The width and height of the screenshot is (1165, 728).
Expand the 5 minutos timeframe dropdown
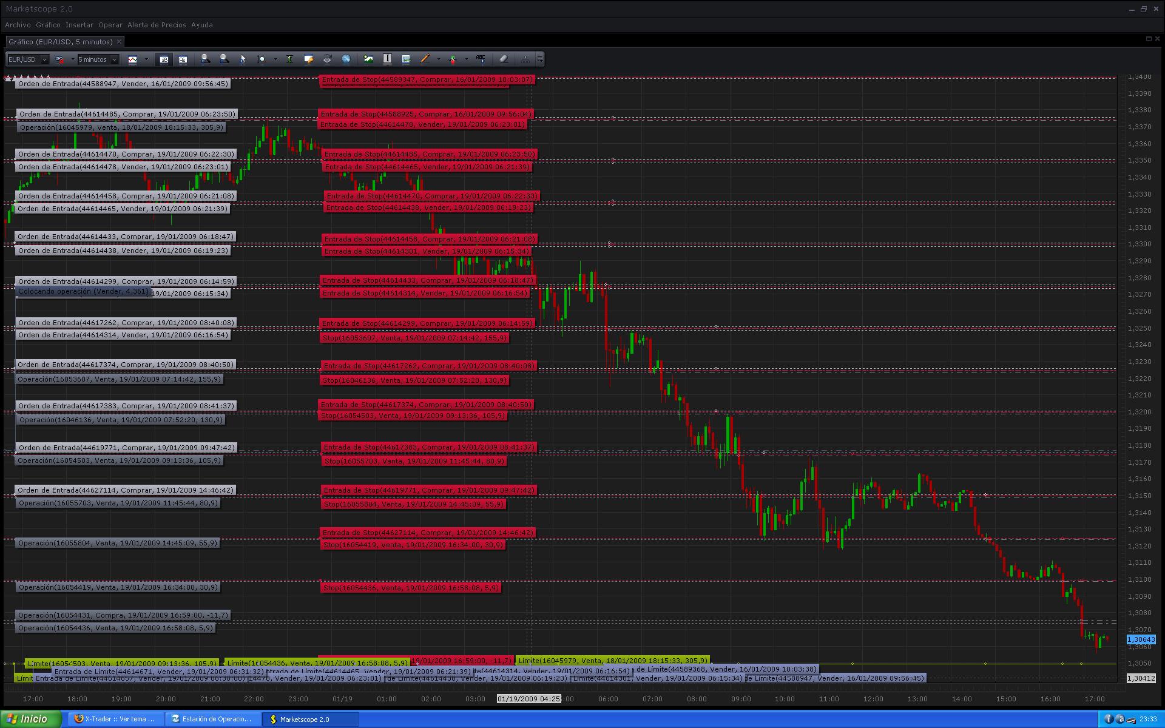(114, 59)
